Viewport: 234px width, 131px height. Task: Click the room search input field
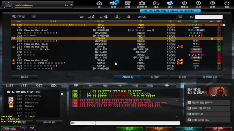click(209, 17)
